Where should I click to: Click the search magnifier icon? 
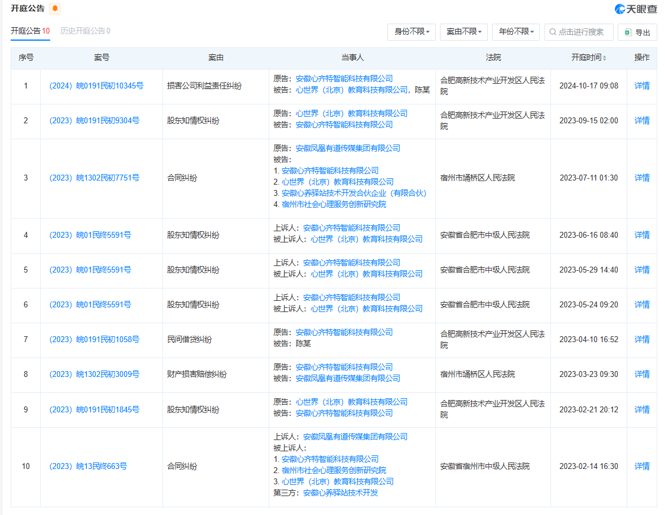tap(553, 32)
